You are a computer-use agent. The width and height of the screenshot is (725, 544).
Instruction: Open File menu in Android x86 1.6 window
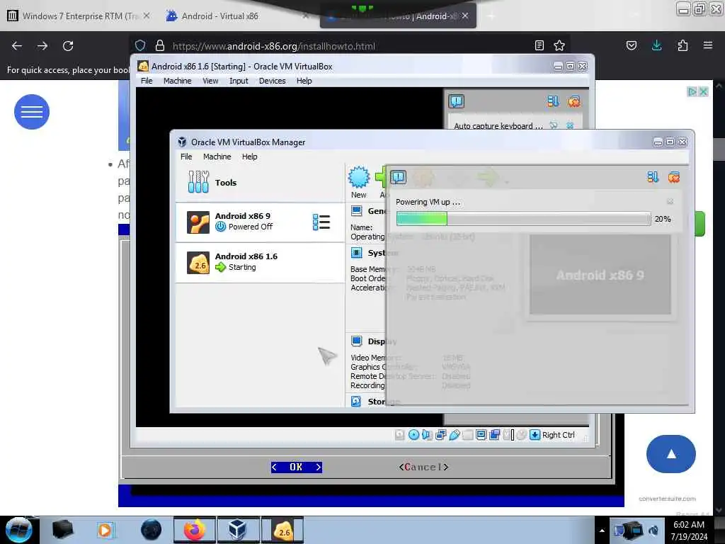(147, 81)
